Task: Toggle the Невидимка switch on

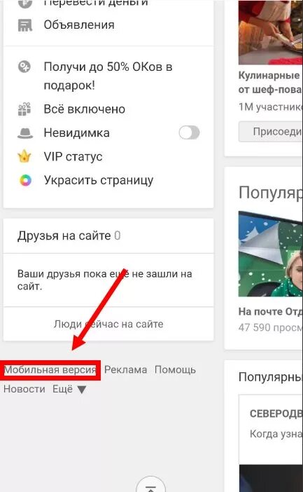Action: [189, 132]
